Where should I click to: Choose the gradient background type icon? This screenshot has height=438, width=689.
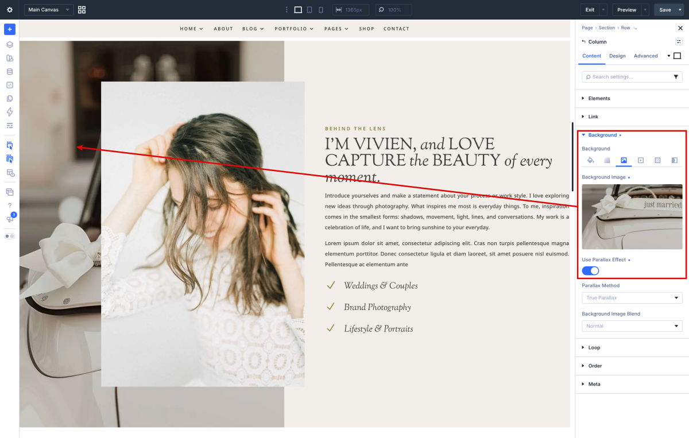[x=607, y=160]
